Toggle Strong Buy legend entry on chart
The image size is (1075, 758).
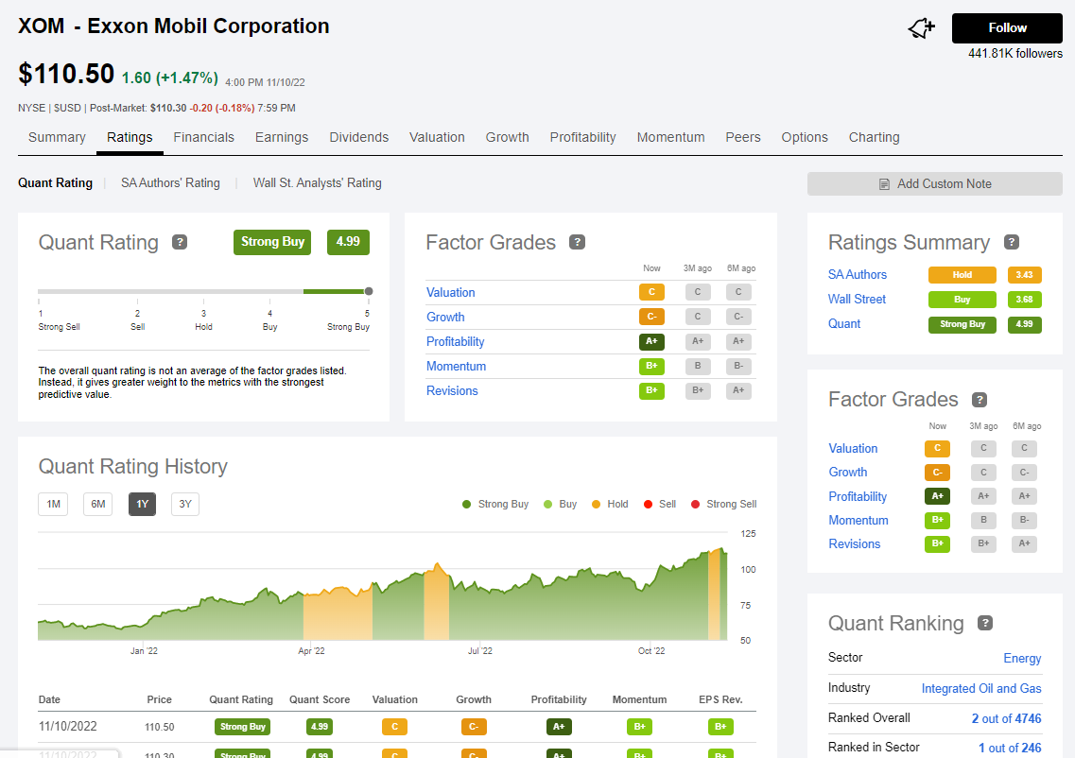pos(495,504)
